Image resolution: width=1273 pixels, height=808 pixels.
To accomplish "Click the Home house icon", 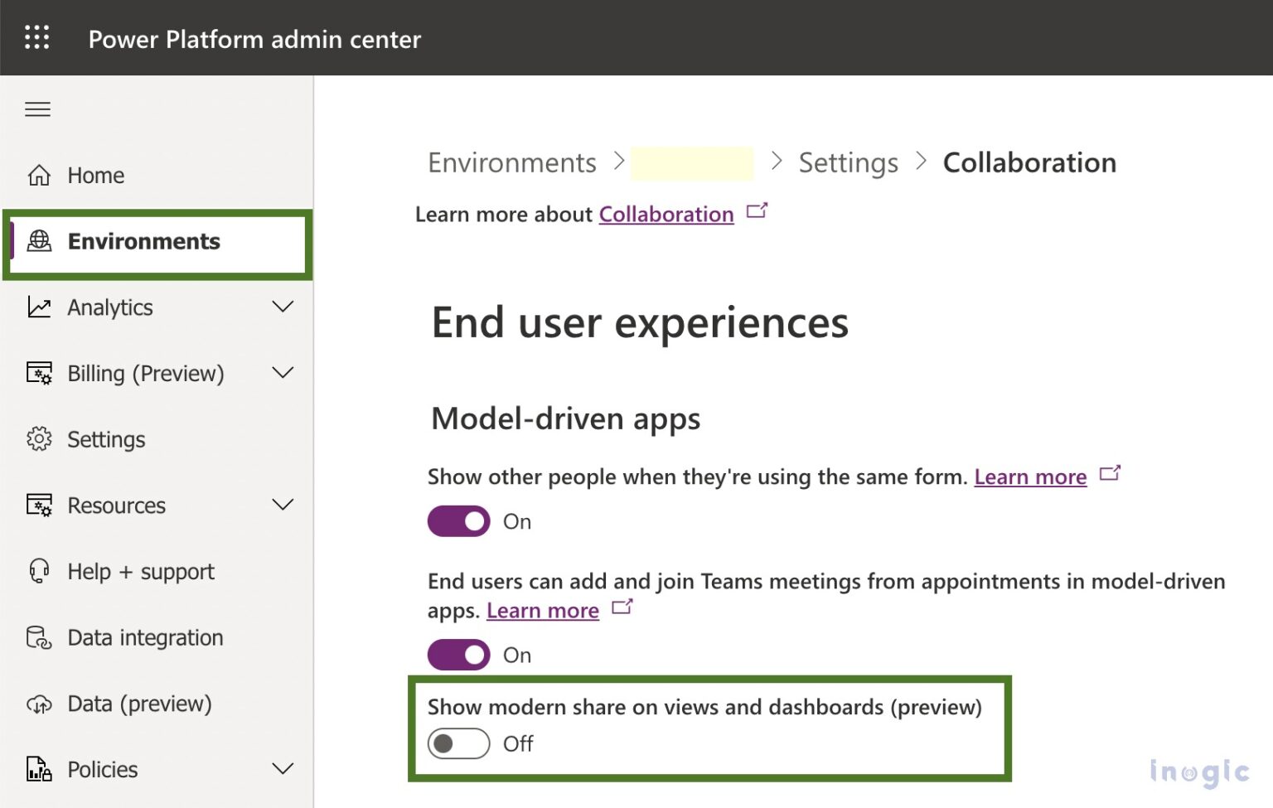I will [x=37, y=175].
